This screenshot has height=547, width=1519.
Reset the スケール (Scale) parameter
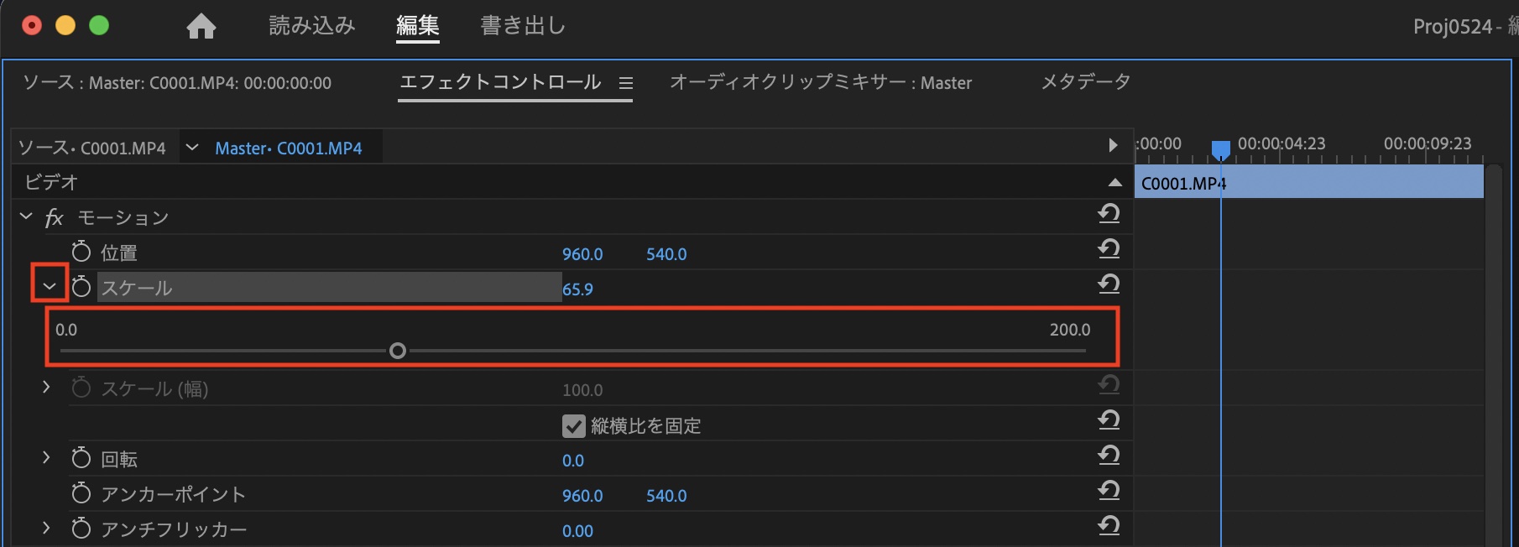click(1109, 284)
